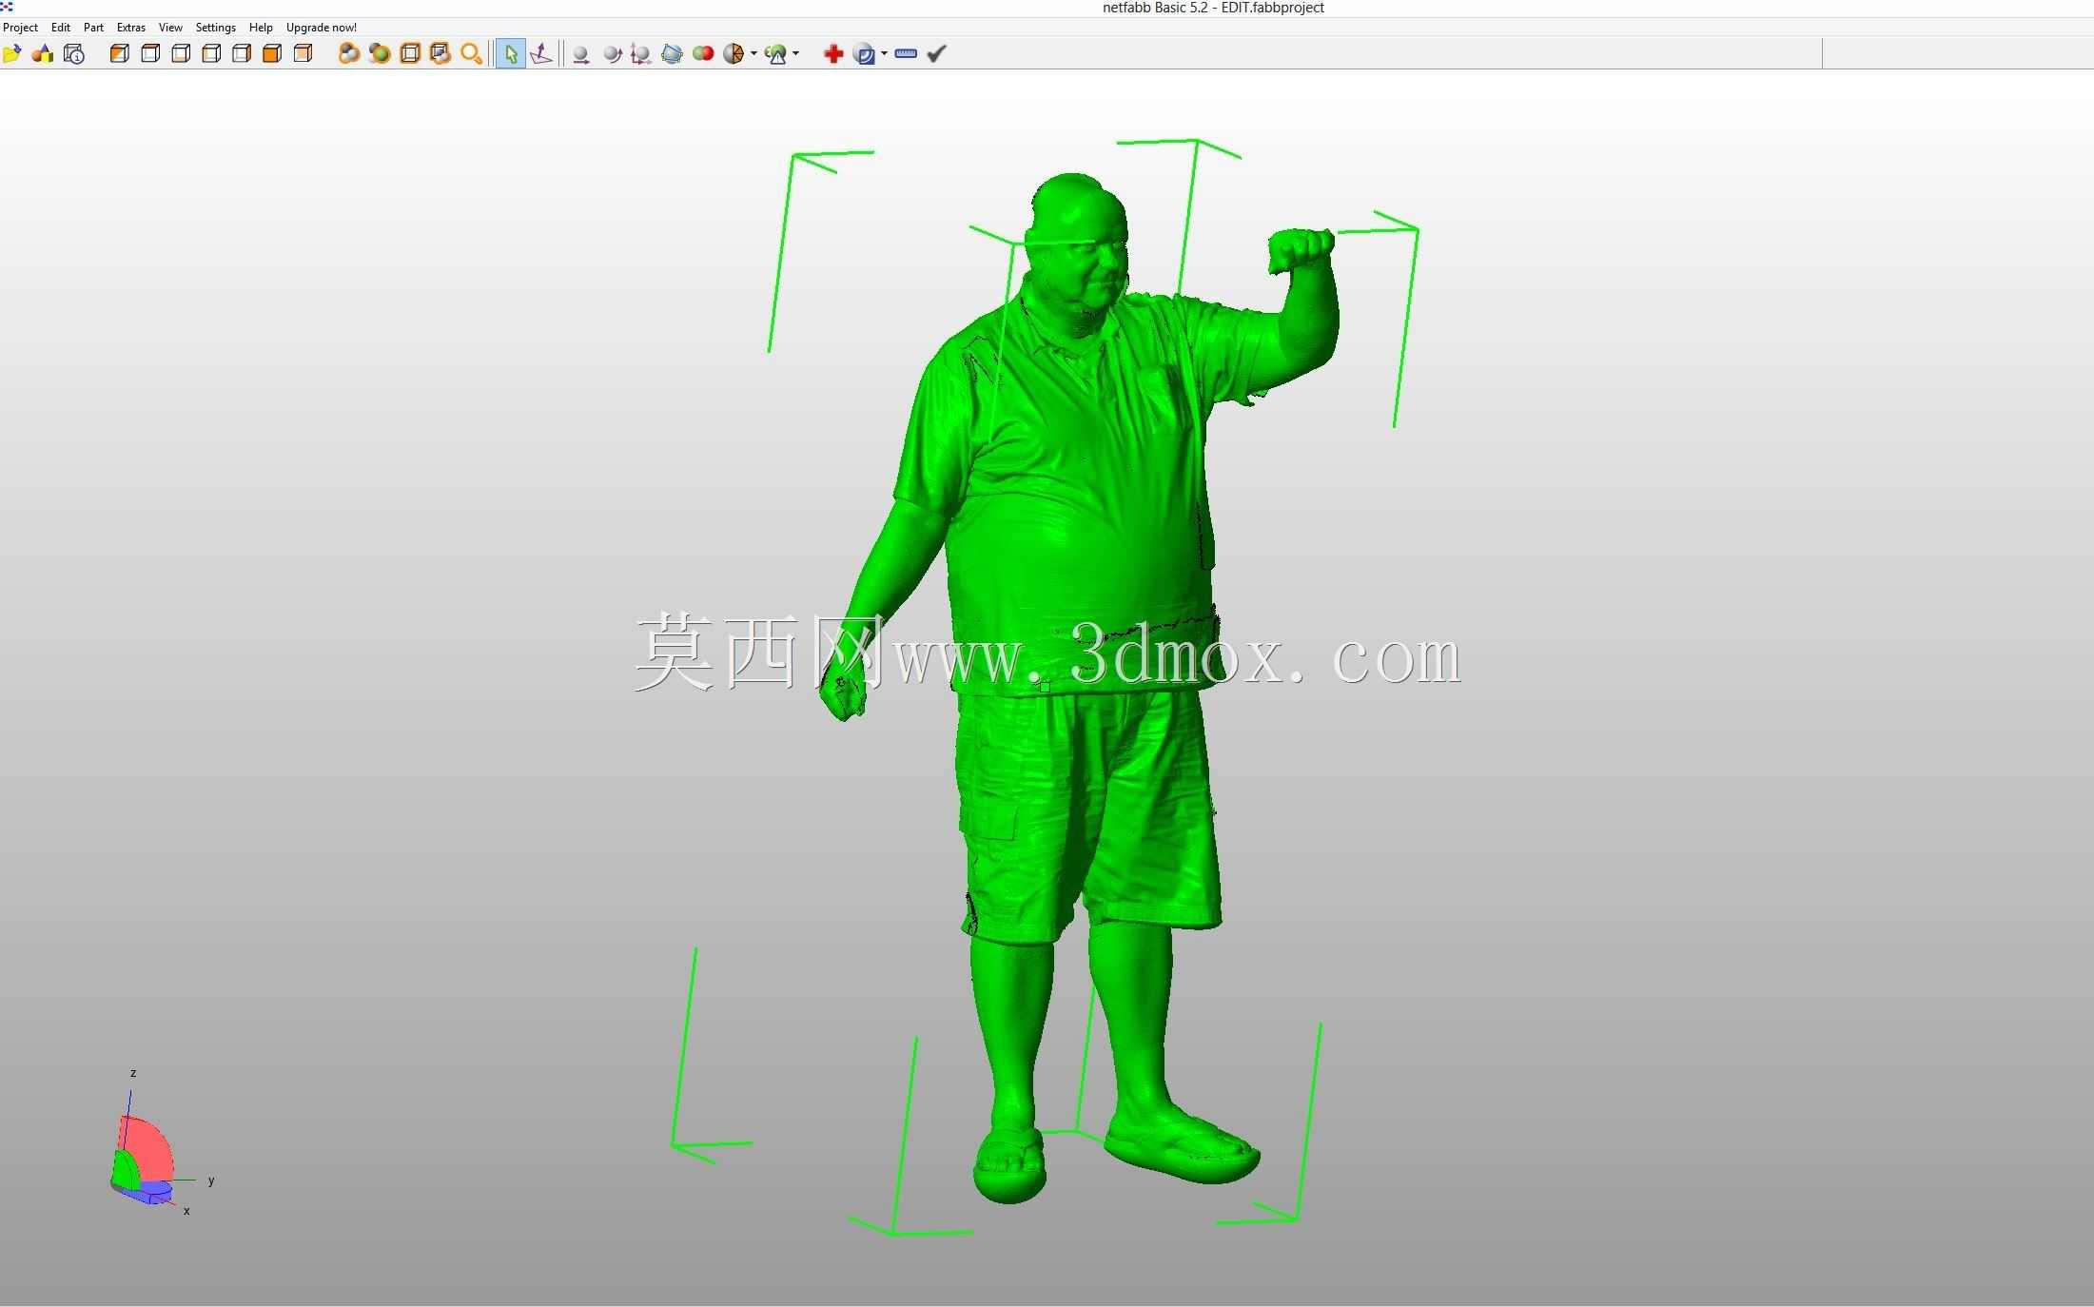This screenshot has width=2094, height=1307.
Task: Click the blue ruler measure icon
Action: (x=906, y=54)
